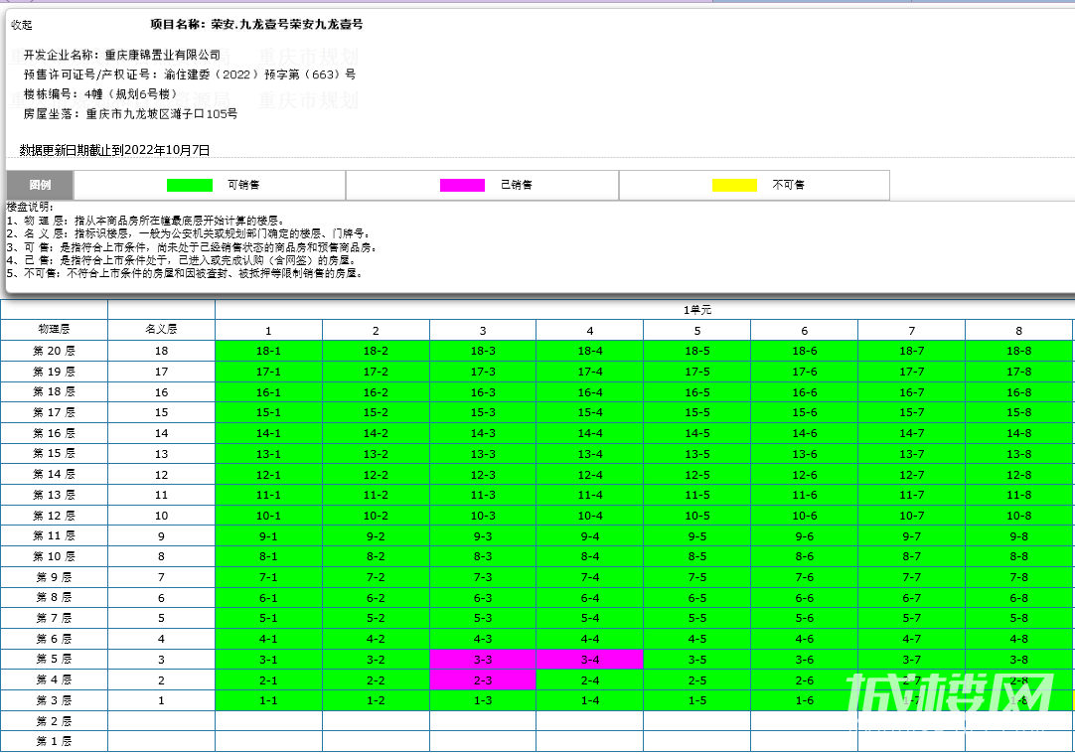Open available unit 8-2
Image resolution: width=1075 pixels, height=753 pixels.
point(376,557)
